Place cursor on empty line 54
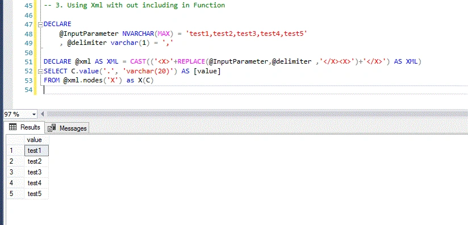The width and height of the screenshot is (468, 225). point(256,90)
